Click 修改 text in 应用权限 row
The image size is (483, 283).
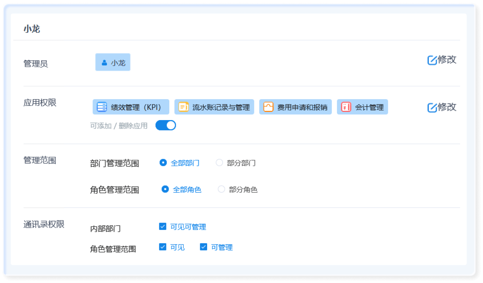[447, 107]
